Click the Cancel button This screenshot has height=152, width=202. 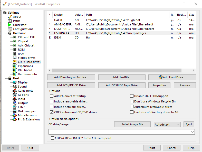pos(172,148)
